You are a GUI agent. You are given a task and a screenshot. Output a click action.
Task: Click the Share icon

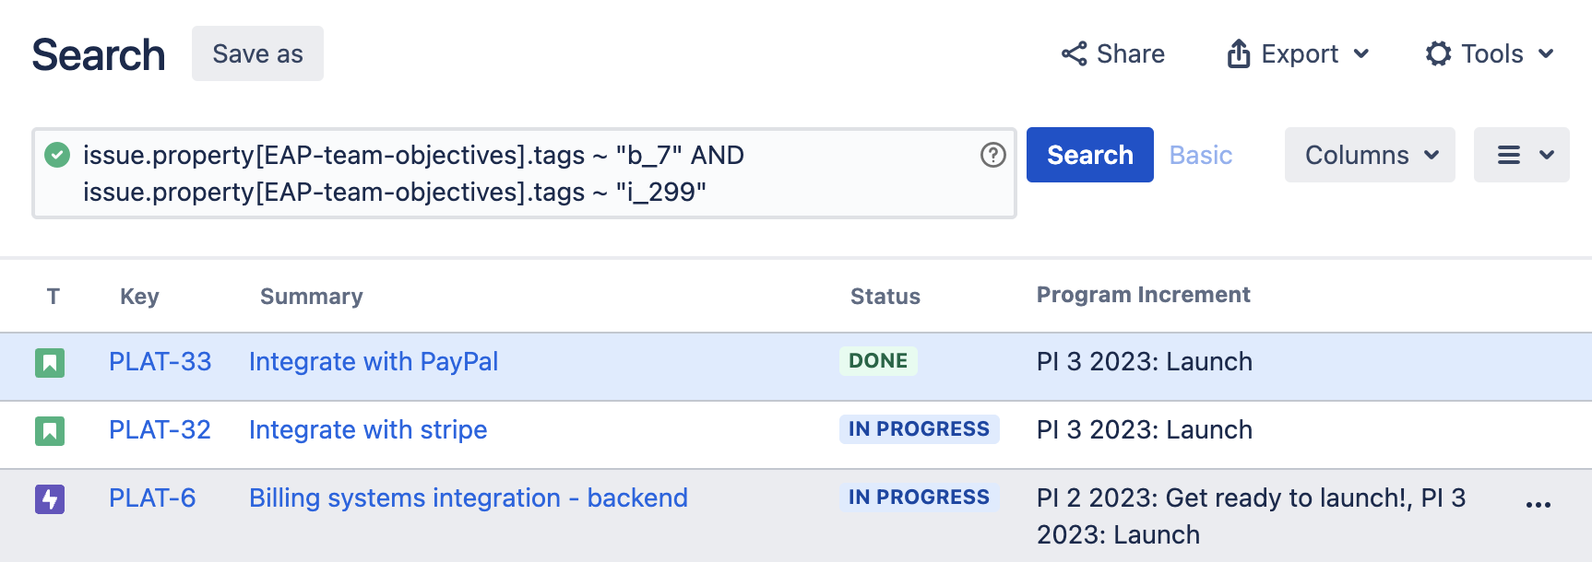(x=1074, y=54)
